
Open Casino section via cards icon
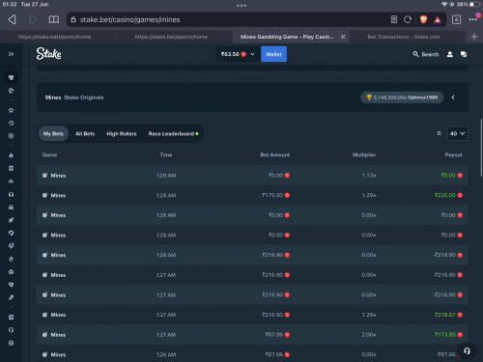coord(11,77)
